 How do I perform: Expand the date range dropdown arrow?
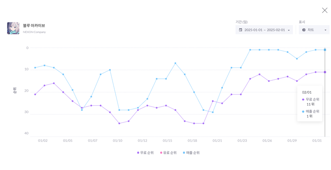pos(289,30)
